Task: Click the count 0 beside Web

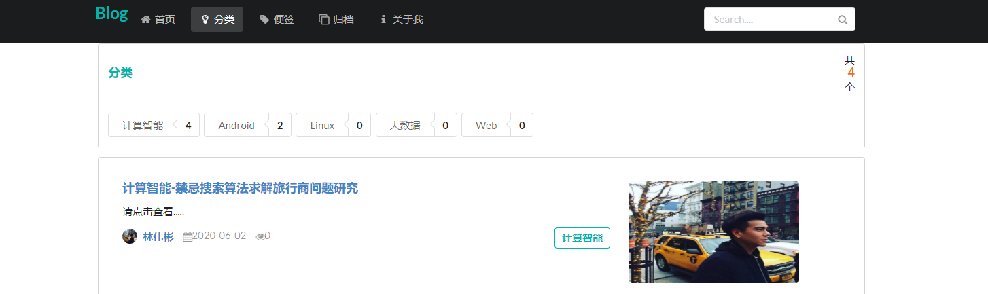Action: click(x=522, y=125)
